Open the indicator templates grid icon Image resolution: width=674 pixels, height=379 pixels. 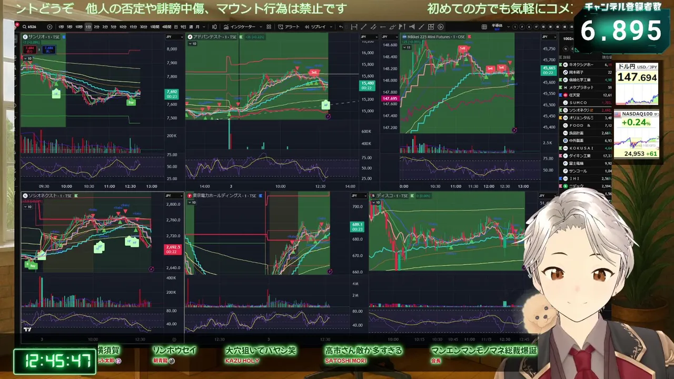[x=269, y=27]
